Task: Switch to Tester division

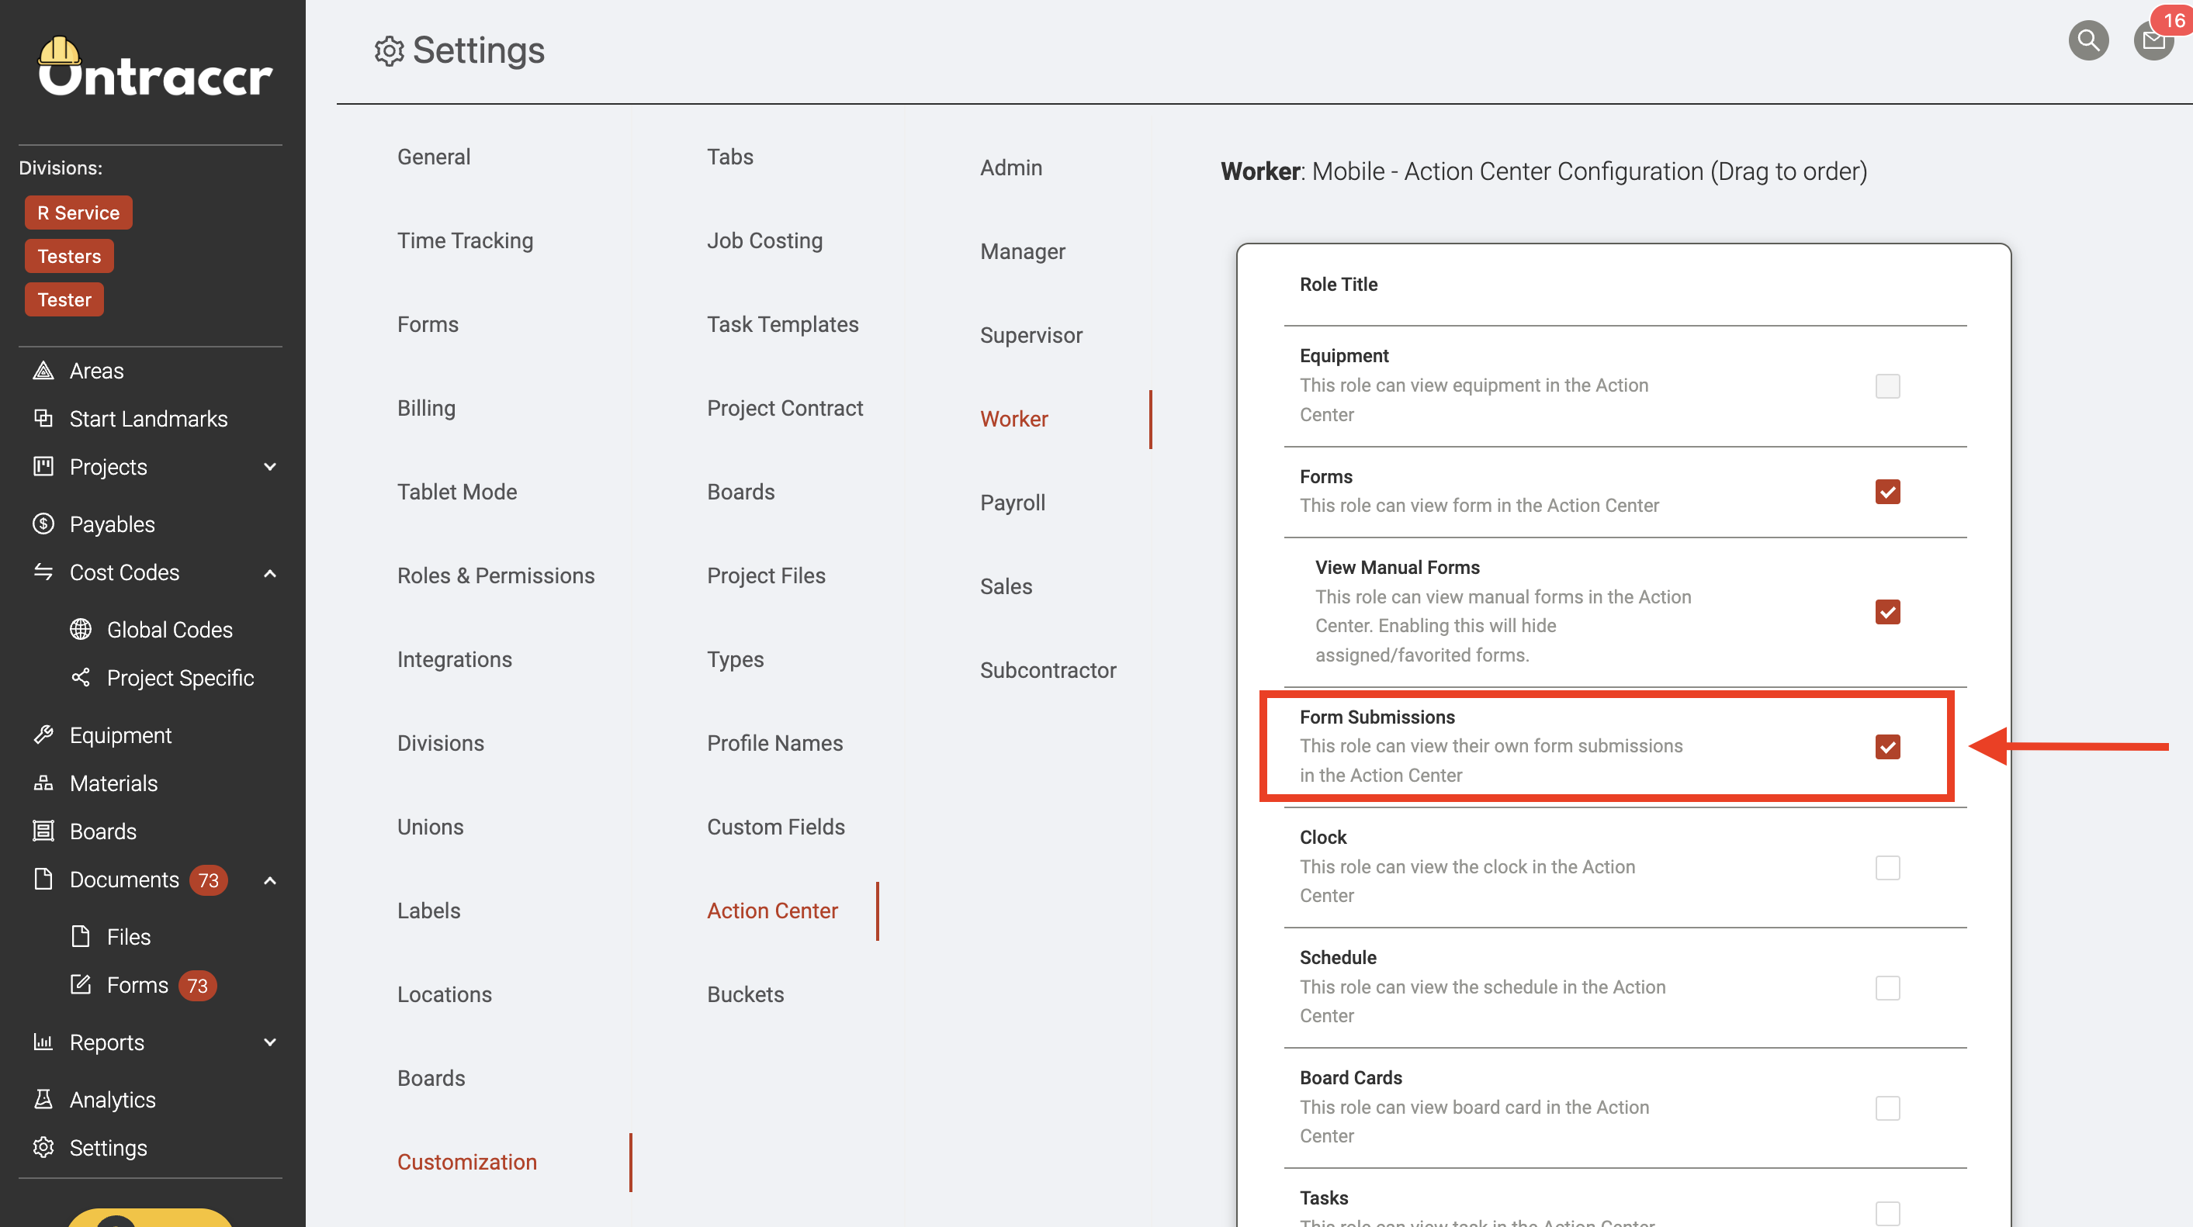Action: point(64,299)
